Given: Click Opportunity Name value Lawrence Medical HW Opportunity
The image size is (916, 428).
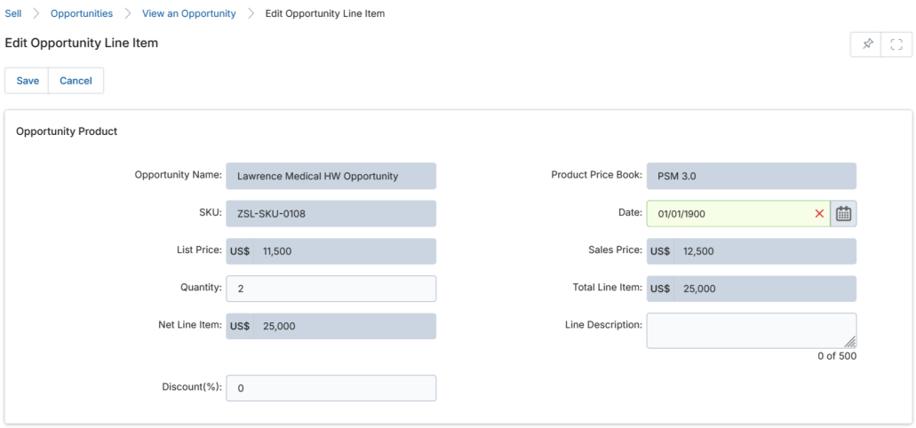Looking at the screenshot, I should coord(331,176).
